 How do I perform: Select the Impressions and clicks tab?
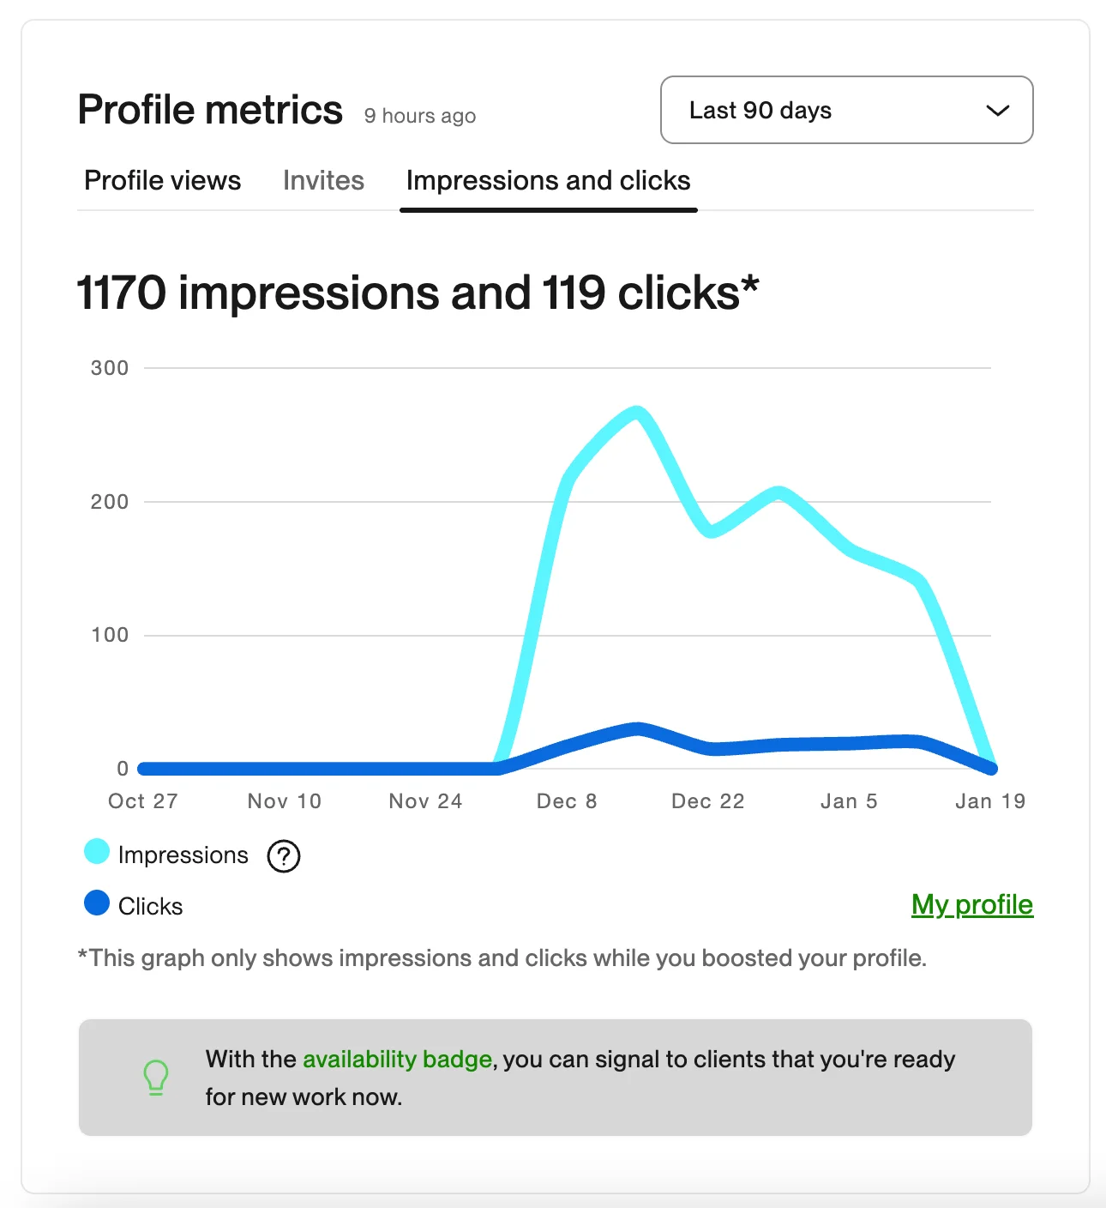pyautogui.click(x=548, y=181)
